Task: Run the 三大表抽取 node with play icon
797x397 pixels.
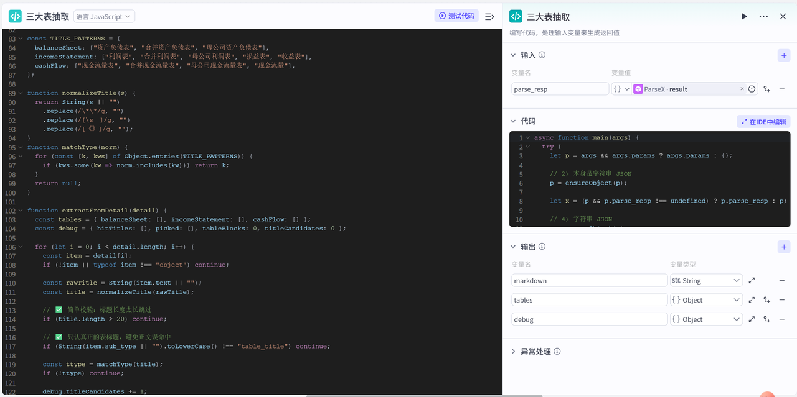Action: [x=744, y=17]
